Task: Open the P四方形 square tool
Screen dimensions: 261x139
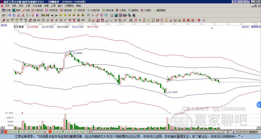Action: coord(38,10)
